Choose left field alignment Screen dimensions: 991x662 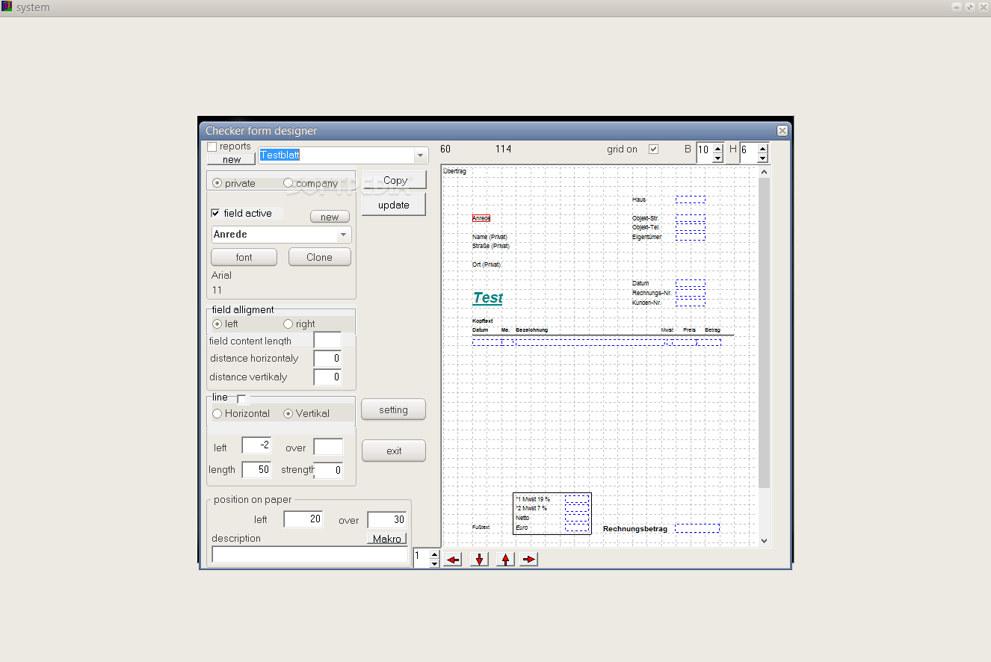(217, 324)
